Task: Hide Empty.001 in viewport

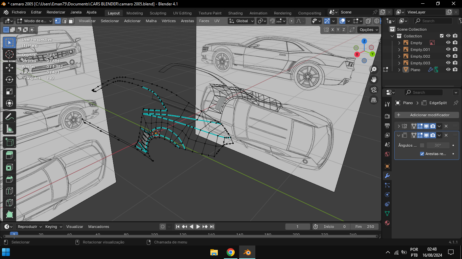Action: [448, 50]
